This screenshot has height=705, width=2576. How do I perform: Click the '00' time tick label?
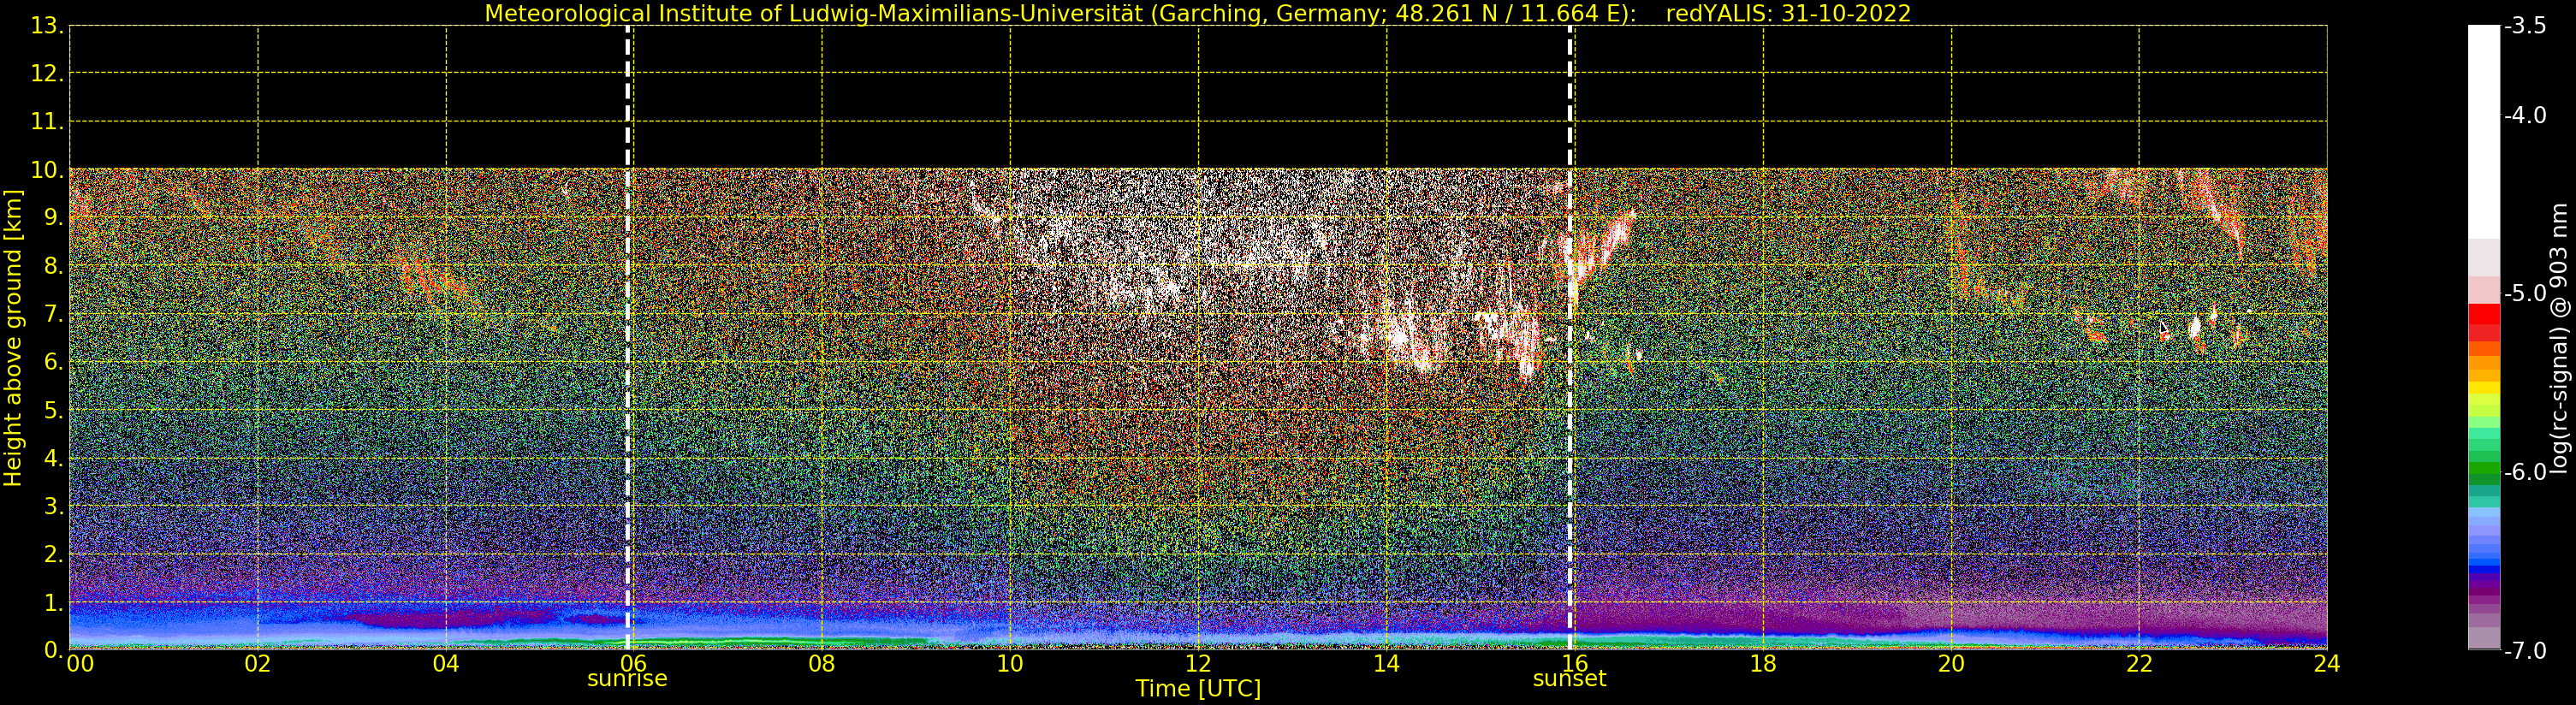tap(80, 664)
